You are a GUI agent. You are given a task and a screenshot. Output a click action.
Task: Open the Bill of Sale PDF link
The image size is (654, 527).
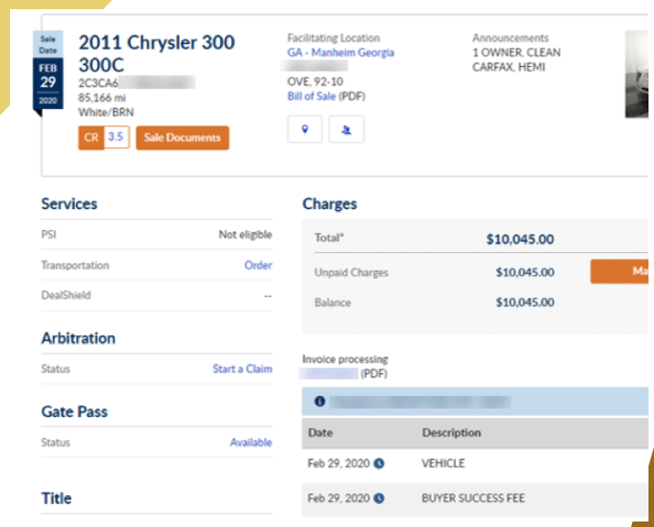tap(312, 95)
